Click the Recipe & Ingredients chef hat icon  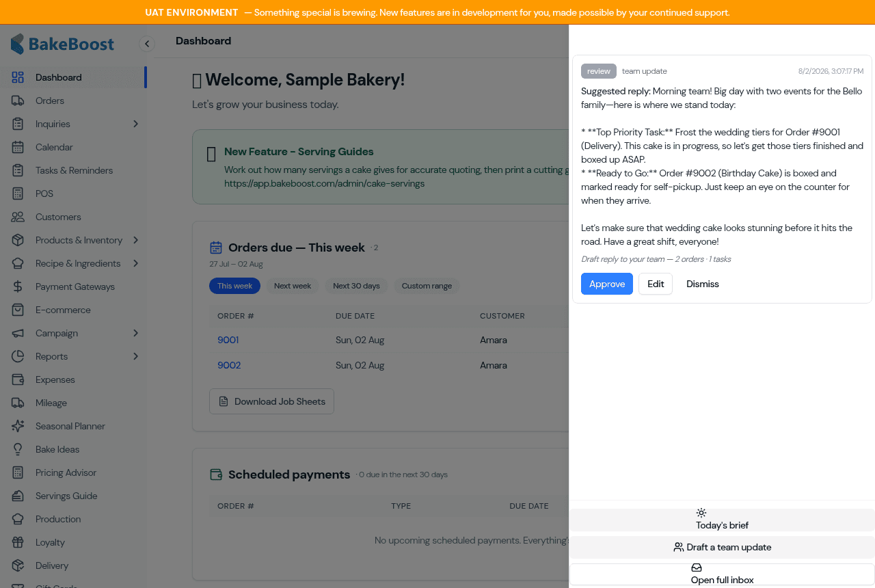pyautogui.click(x=18, y=263)
